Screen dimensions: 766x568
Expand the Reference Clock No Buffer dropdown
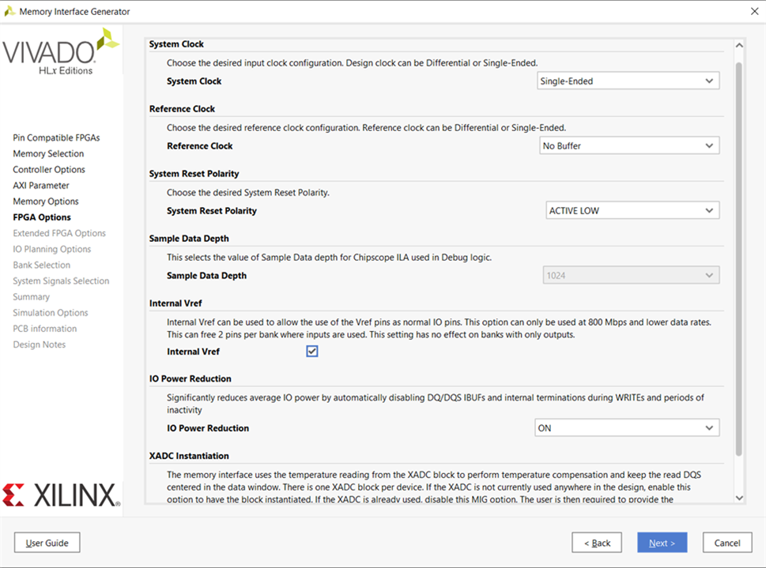[x=628, y=145]
